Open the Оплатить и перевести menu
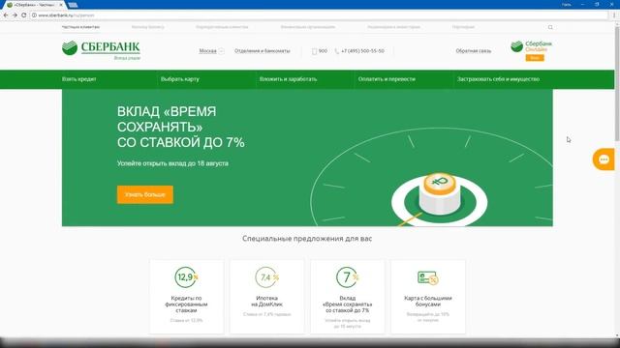This screenshot has width=620, height=348. 387,79
